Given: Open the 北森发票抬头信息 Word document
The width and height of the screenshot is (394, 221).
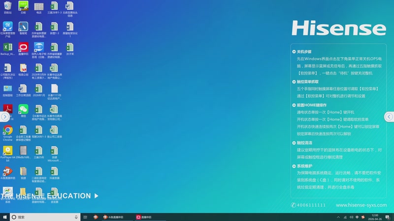Looking at the screenshot, I should point(70,9).
